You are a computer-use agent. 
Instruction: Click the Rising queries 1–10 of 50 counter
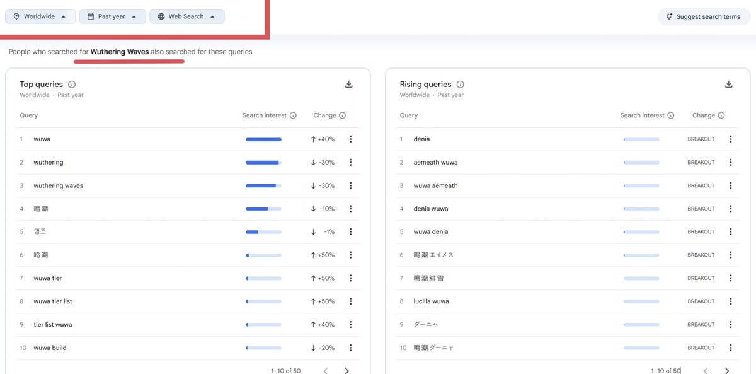coord(666,371)
